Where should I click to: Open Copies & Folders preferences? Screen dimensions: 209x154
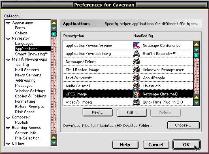pos(30,96)
